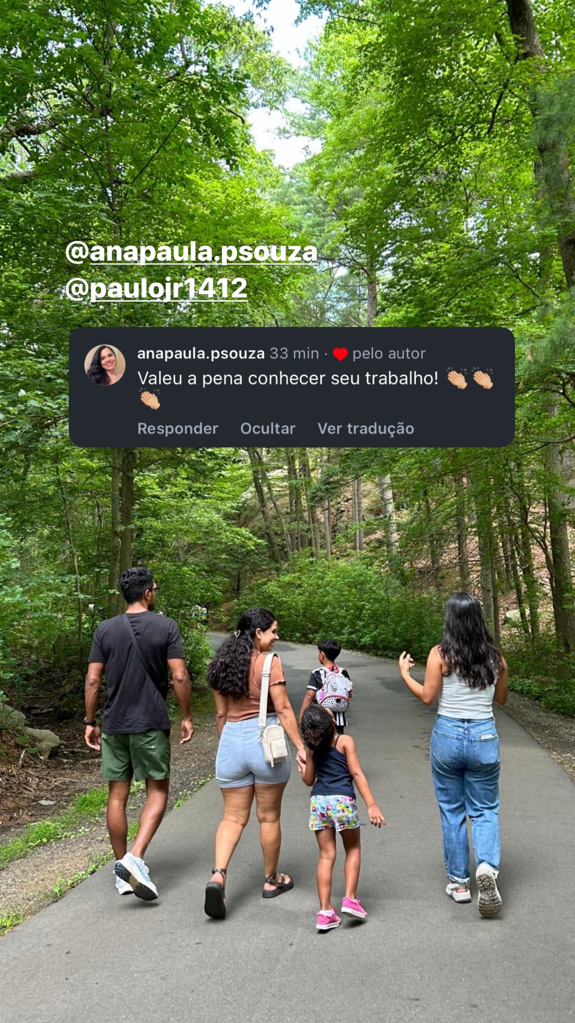
Task: Tap the 'pelo autor' label
Action: (x=389, y=354)
